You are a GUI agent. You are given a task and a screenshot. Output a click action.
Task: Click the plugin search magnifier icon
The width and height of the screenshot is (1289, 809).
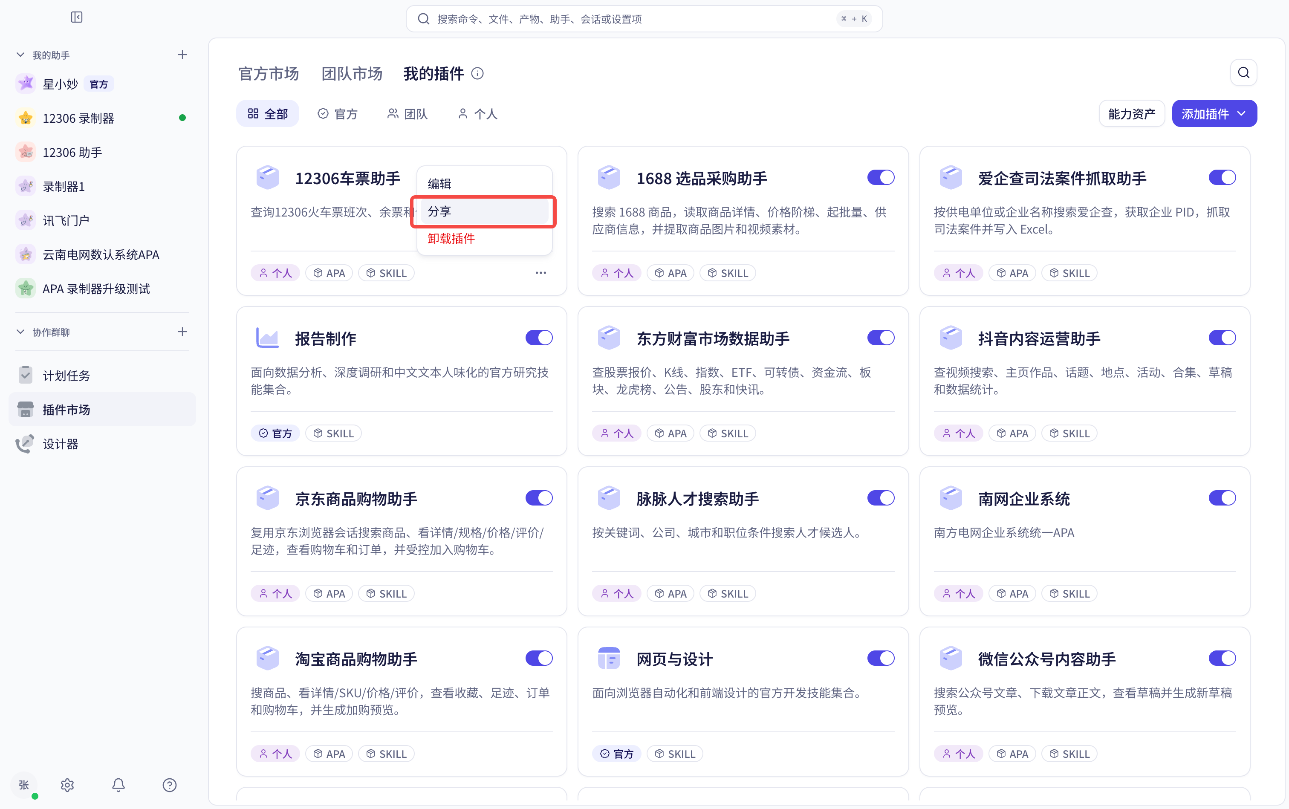[x=1243, y=73]
